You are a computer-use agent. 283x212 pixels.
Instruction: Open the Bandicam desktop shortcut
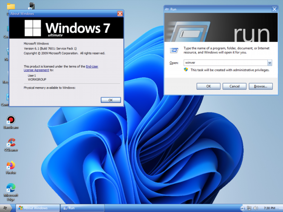[11, 122]
